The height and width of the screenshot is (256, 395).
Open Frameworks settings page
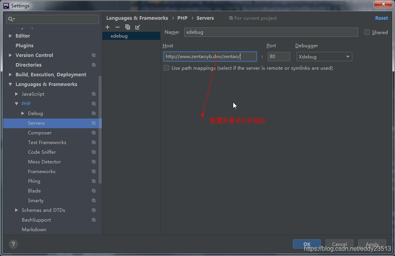[42, 171]
